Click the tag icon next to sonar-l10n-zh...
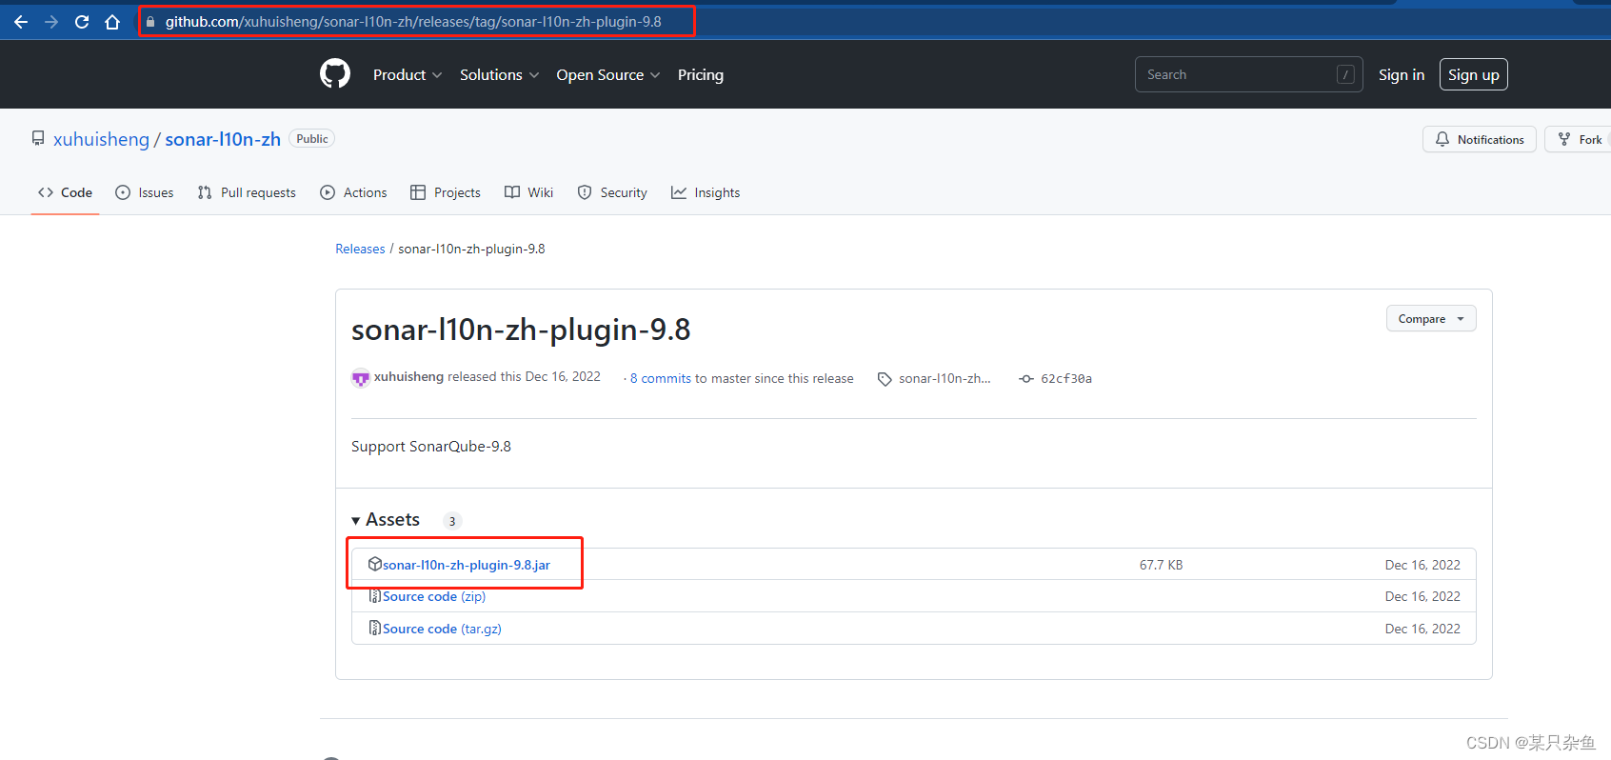The image size is (1611, 760). (885, 379)
